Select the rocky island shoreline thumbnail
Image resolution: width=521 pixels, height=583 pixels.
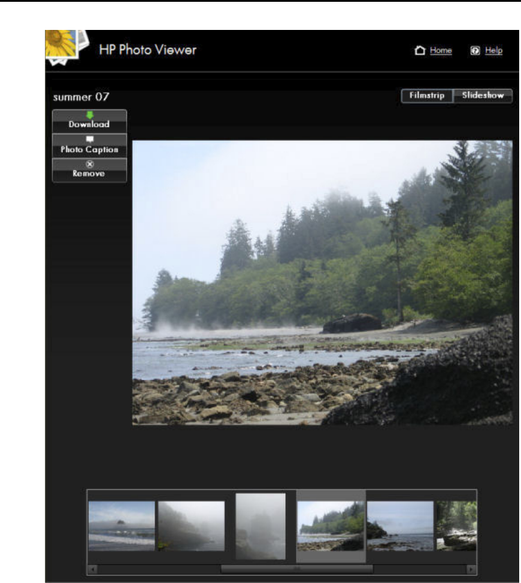(400, 526)
